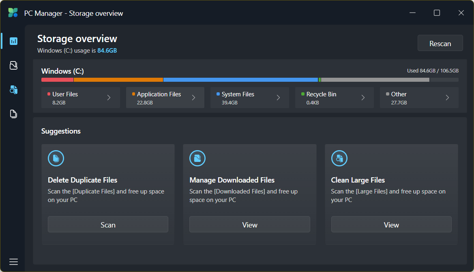Select the file search magnifier sidebar icon
The image size is (474, 272).
coord(13,89)
